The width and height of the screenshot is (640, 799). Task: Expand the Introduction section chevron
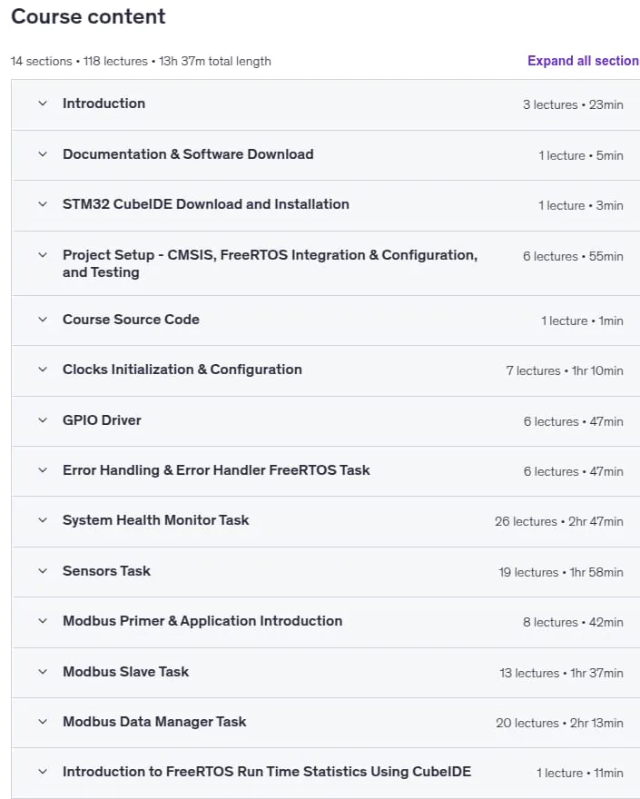(43, 104)
